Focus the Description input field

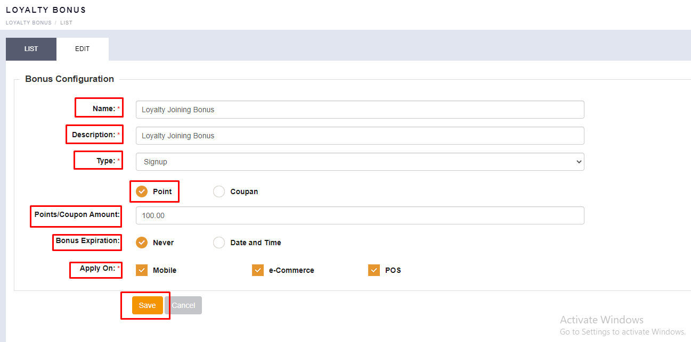360,136
